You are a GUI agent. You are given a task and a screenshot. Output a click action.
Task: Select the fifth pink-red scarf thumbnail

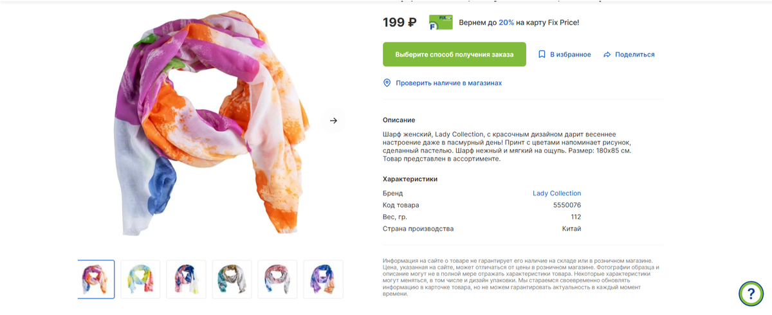pos(277,280)
